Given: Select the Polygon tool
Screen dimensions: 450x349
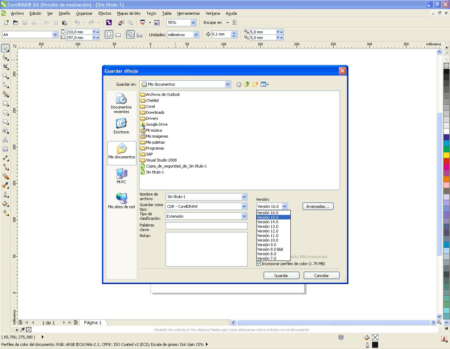Looking at the screenshot, I should (x=5, y=121).
